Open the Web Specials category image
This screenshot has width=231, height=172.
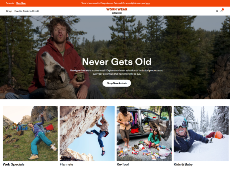tap(30, 133)
